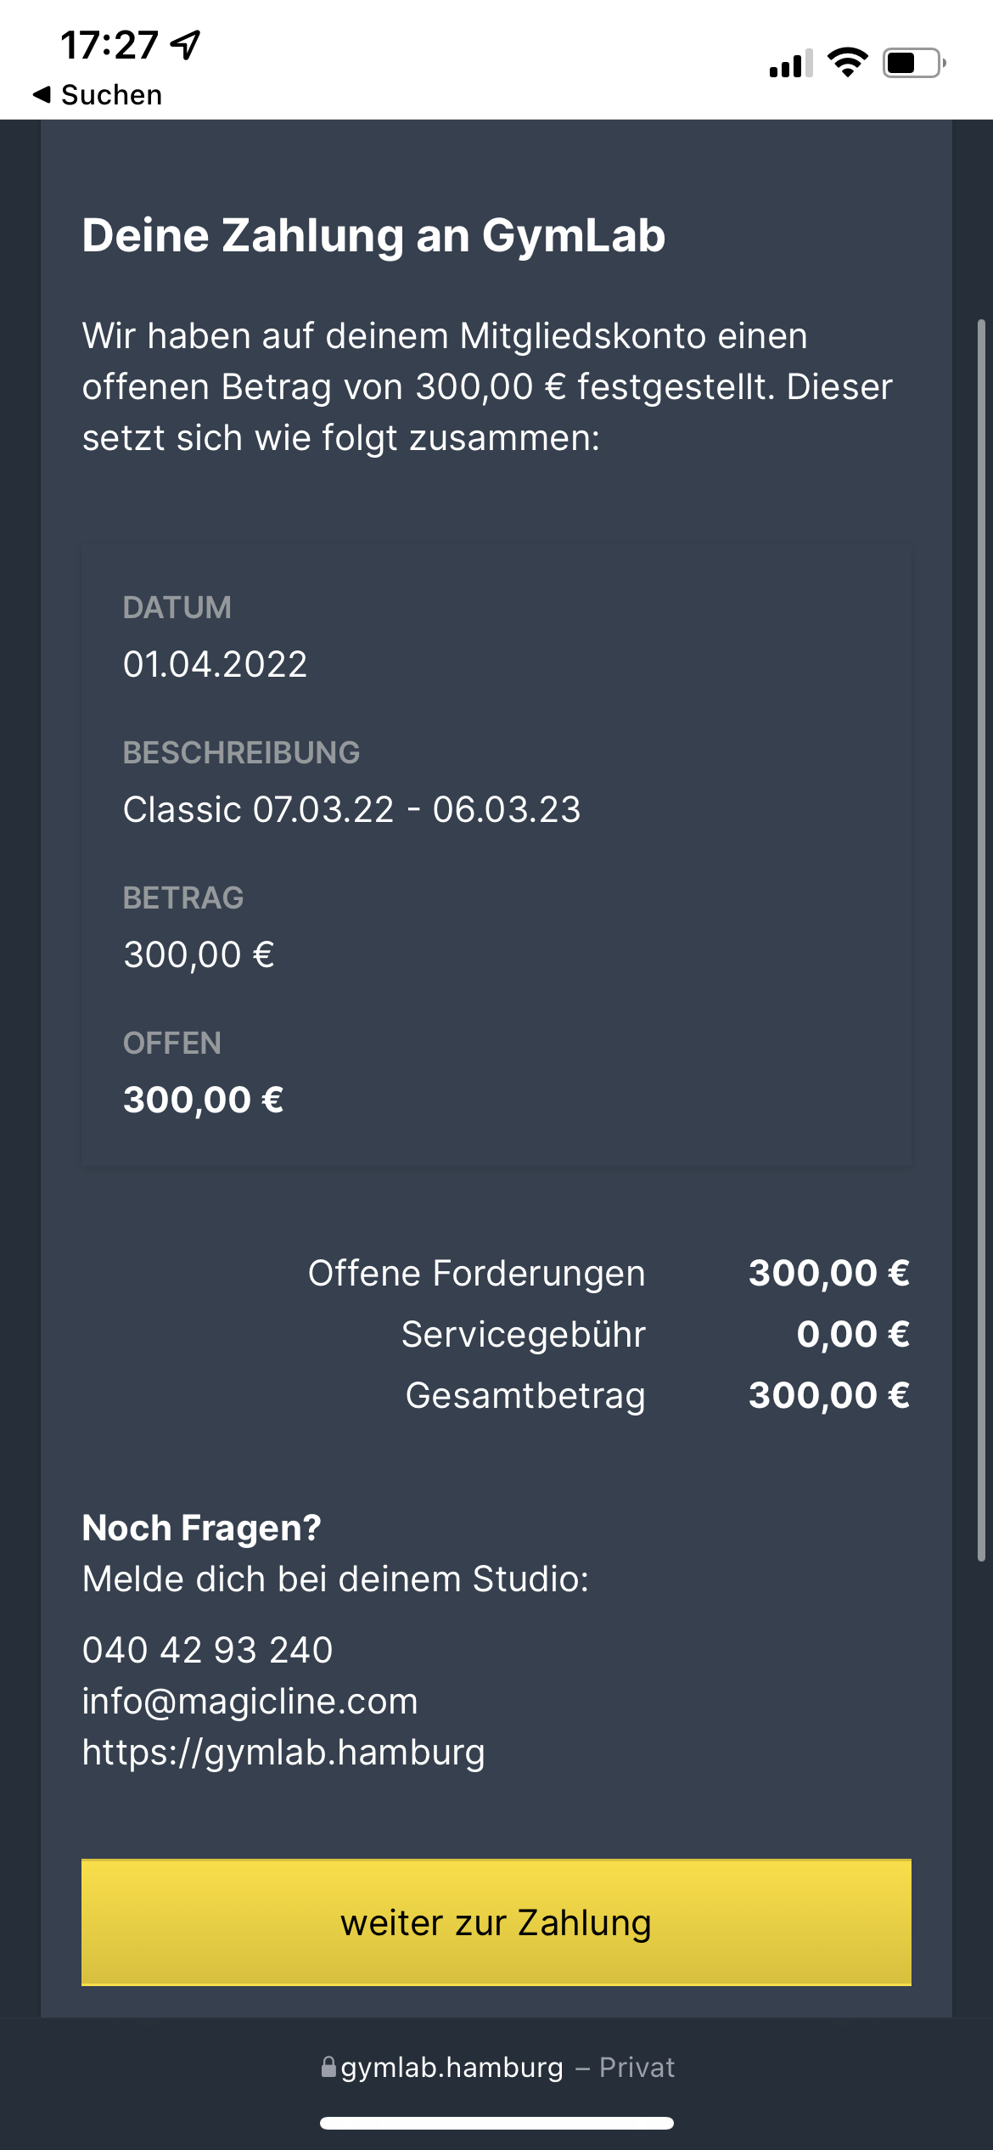Tap the Suchen back arrow icon
The width and height of the screenshot is (993, 2150).
42,94
